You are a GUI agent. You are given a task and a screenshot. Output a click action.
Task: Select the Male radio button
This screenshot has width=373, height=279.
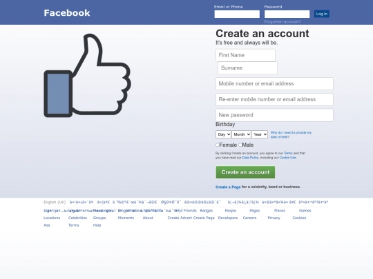(240, 145)
